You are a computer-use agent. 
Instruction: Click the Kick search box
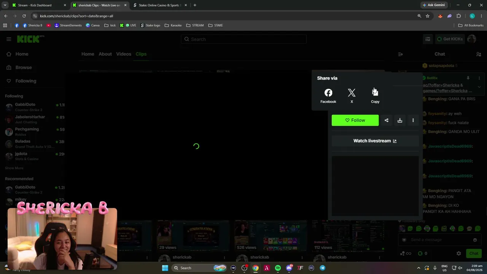click(x=243, y=39)
